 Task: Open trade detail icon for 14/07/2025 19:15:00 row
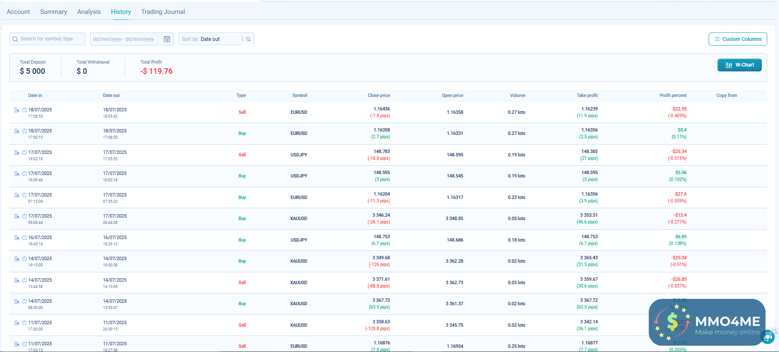coord(17,259)
